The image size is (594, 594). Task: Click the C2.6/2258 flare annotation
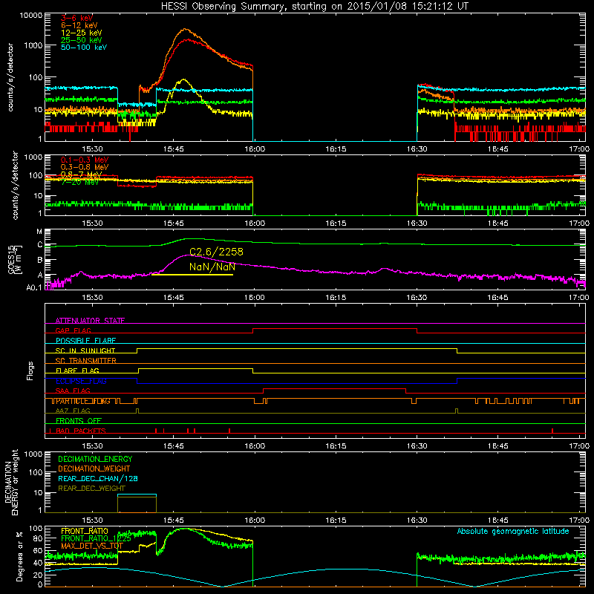pos(216,252)
